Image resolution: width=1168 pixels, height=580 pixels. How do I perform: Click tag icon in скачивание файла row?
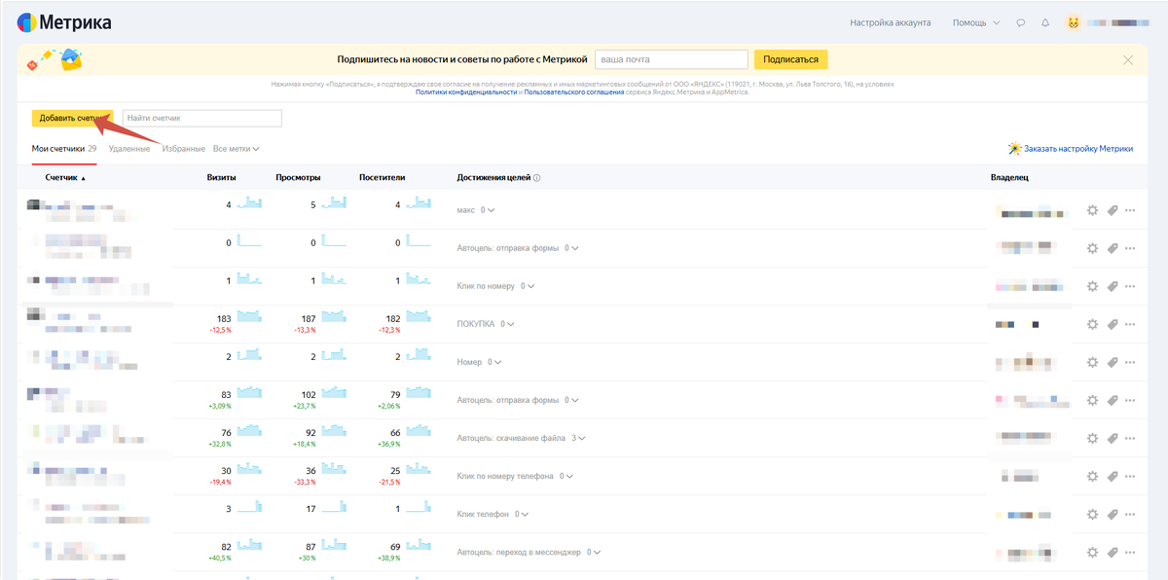click(1112, 439)
